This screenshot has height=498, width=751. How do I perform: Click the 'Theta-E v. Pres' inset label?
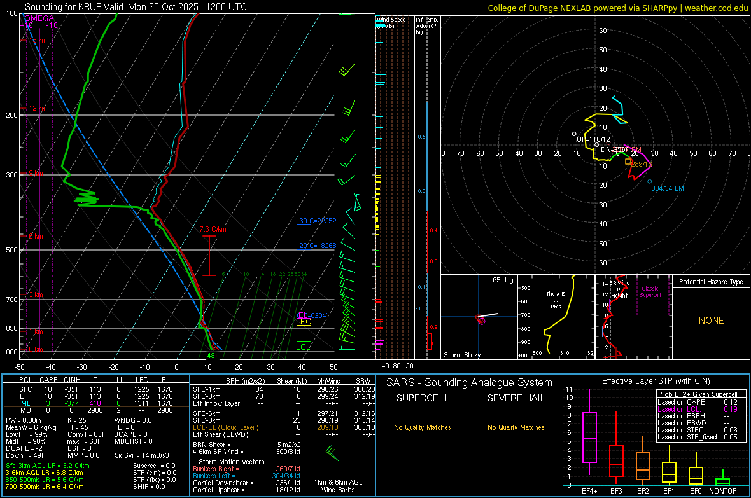556,300
